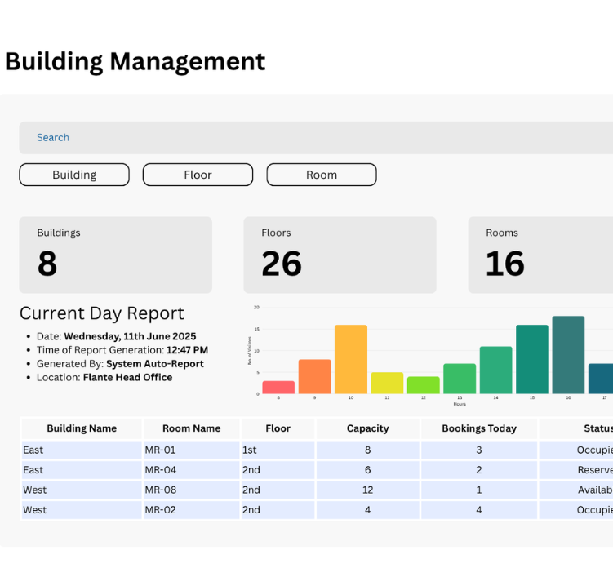
Task: Select the MR-02 room cell
Action: pos(192,510)
